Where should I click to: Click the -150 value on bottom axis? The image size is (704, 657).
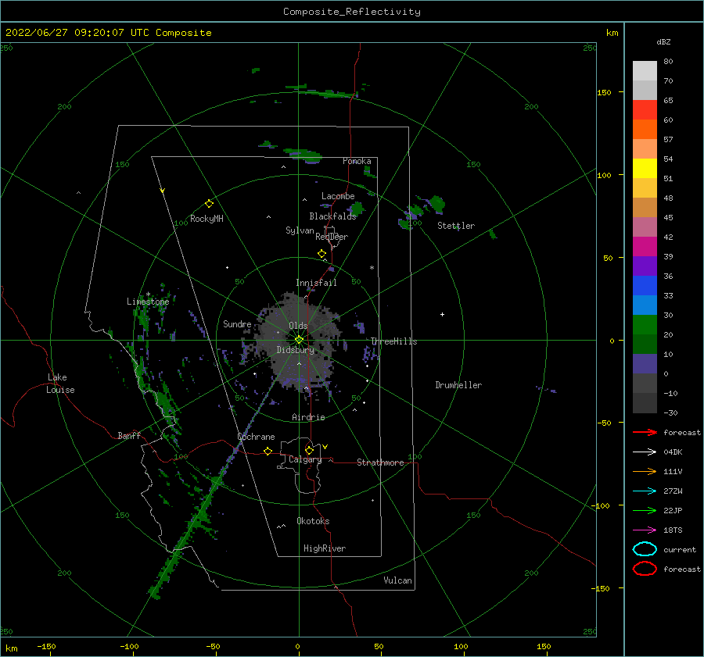click(46, 646)
